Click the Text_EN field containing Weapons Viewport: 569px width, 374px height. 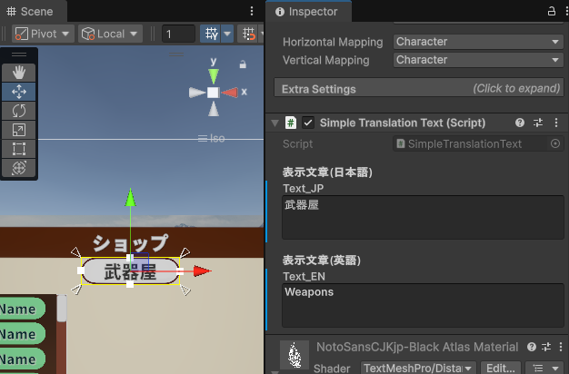423,304
